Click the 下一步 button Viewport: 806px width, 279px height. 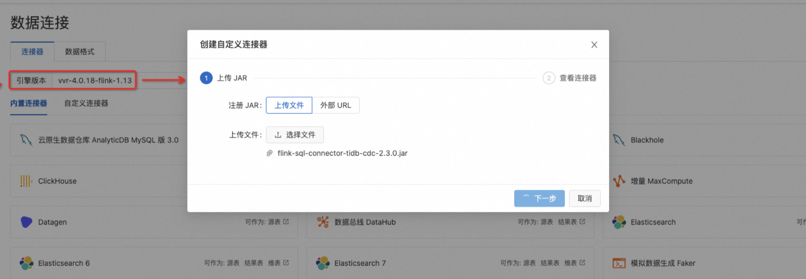pyautogui.click(x=539, y=198)
